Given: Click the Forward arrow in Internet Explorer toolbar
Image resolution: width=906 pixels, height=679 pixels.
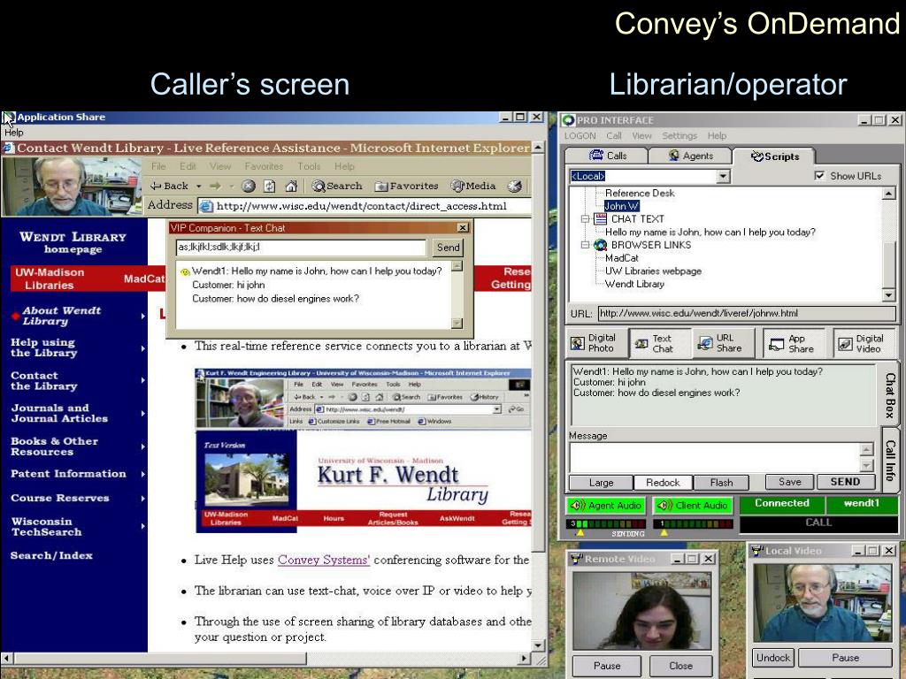Looking at the screenshot, I should pos(215,186).
